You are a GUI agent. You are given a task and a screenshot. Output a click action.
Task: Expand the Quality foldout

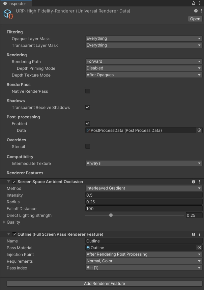click(x=4, y=222)
